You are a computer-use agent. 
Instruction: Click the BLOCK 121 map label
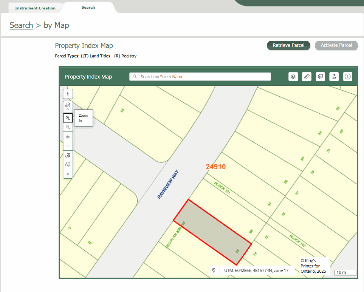pyautogui.click(x=222, y=188)
